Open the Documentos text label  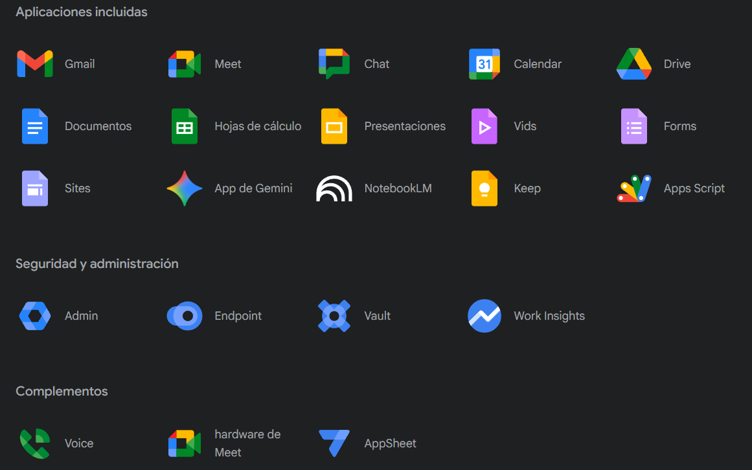tap(98, 126)
